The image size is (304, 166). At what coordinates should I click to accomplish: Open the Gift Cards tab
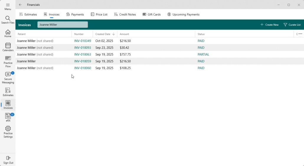coord(151,14)
